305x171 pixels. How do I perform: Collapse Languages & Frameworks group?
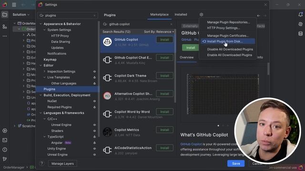pos(41,113)
